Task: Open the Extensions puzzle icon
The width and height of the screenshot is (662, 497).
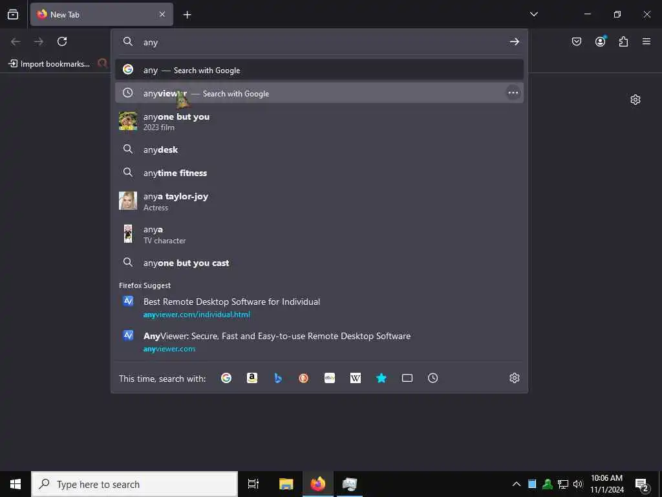Action: 623,41
